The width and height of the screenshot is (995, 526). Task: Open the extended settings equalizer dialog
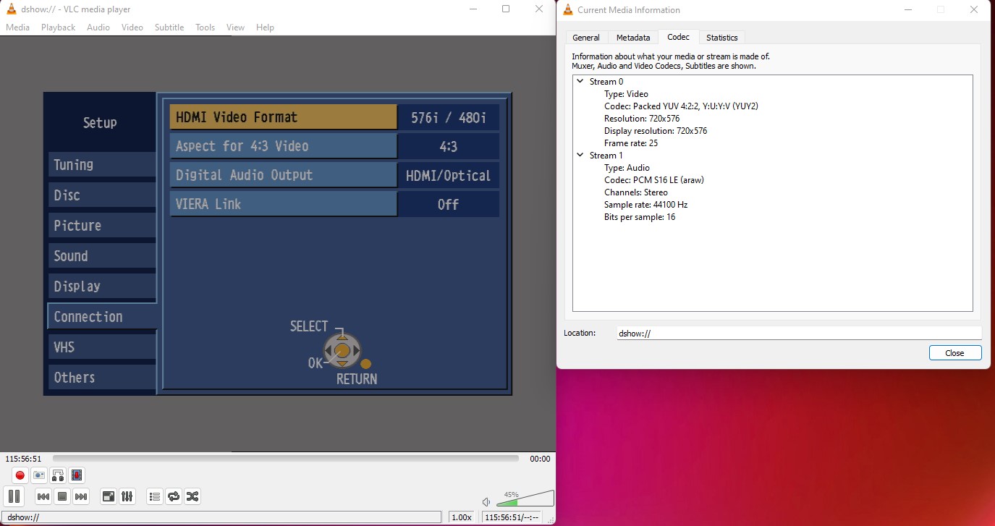[127, 496]
